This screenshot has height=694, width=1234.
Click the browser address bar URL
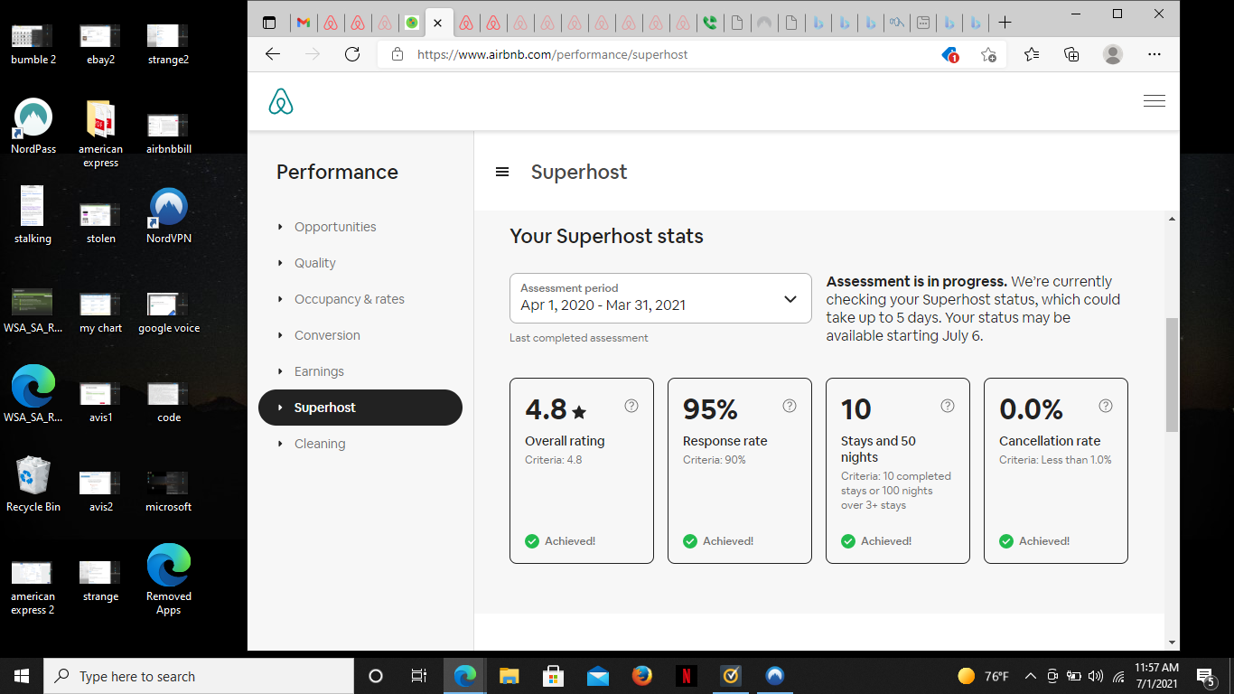(x=552, y=54)
